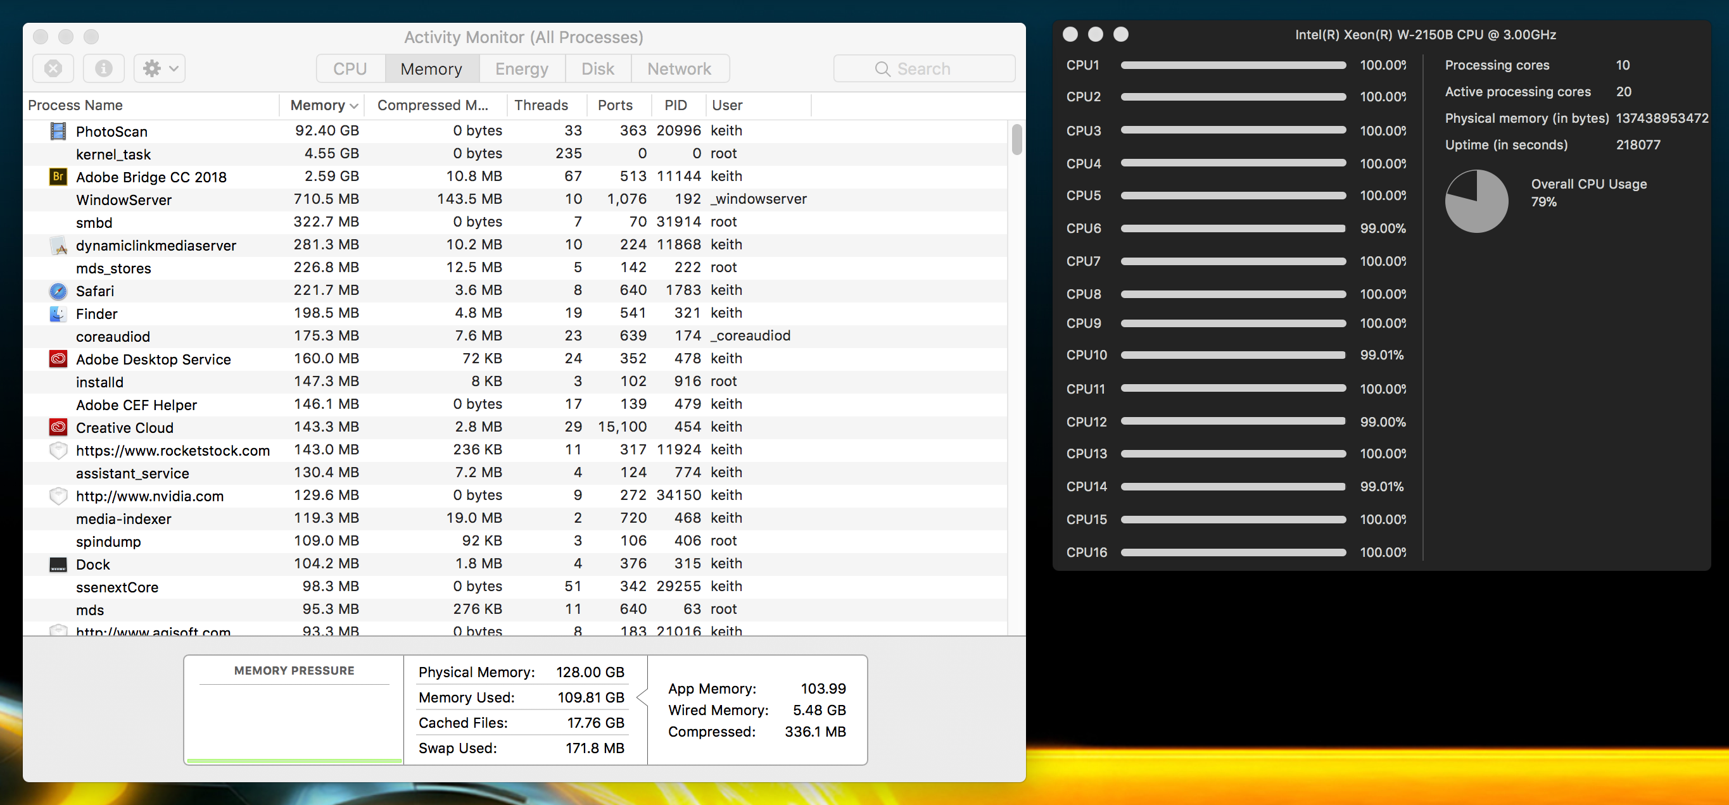
Task: Click the nvidia.com shield icon
Action: [58, 496]
